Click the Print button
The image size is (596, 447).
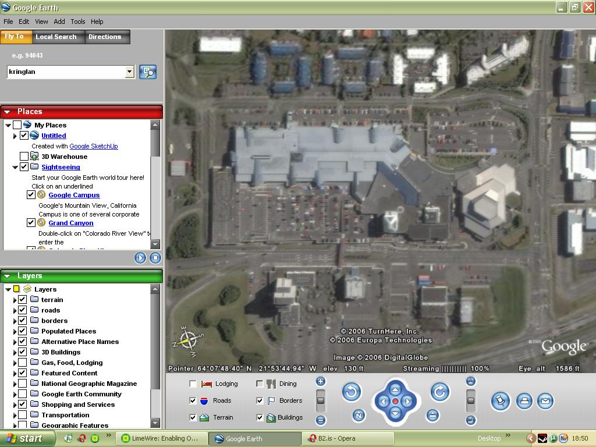pyautogui.click(x=524, y=401)
